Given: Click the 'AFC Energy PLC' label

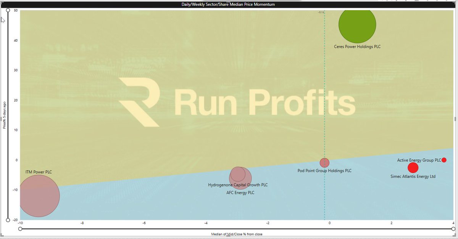Looking at the screenshot, I should pyautogui.click(x=240, y=193).
